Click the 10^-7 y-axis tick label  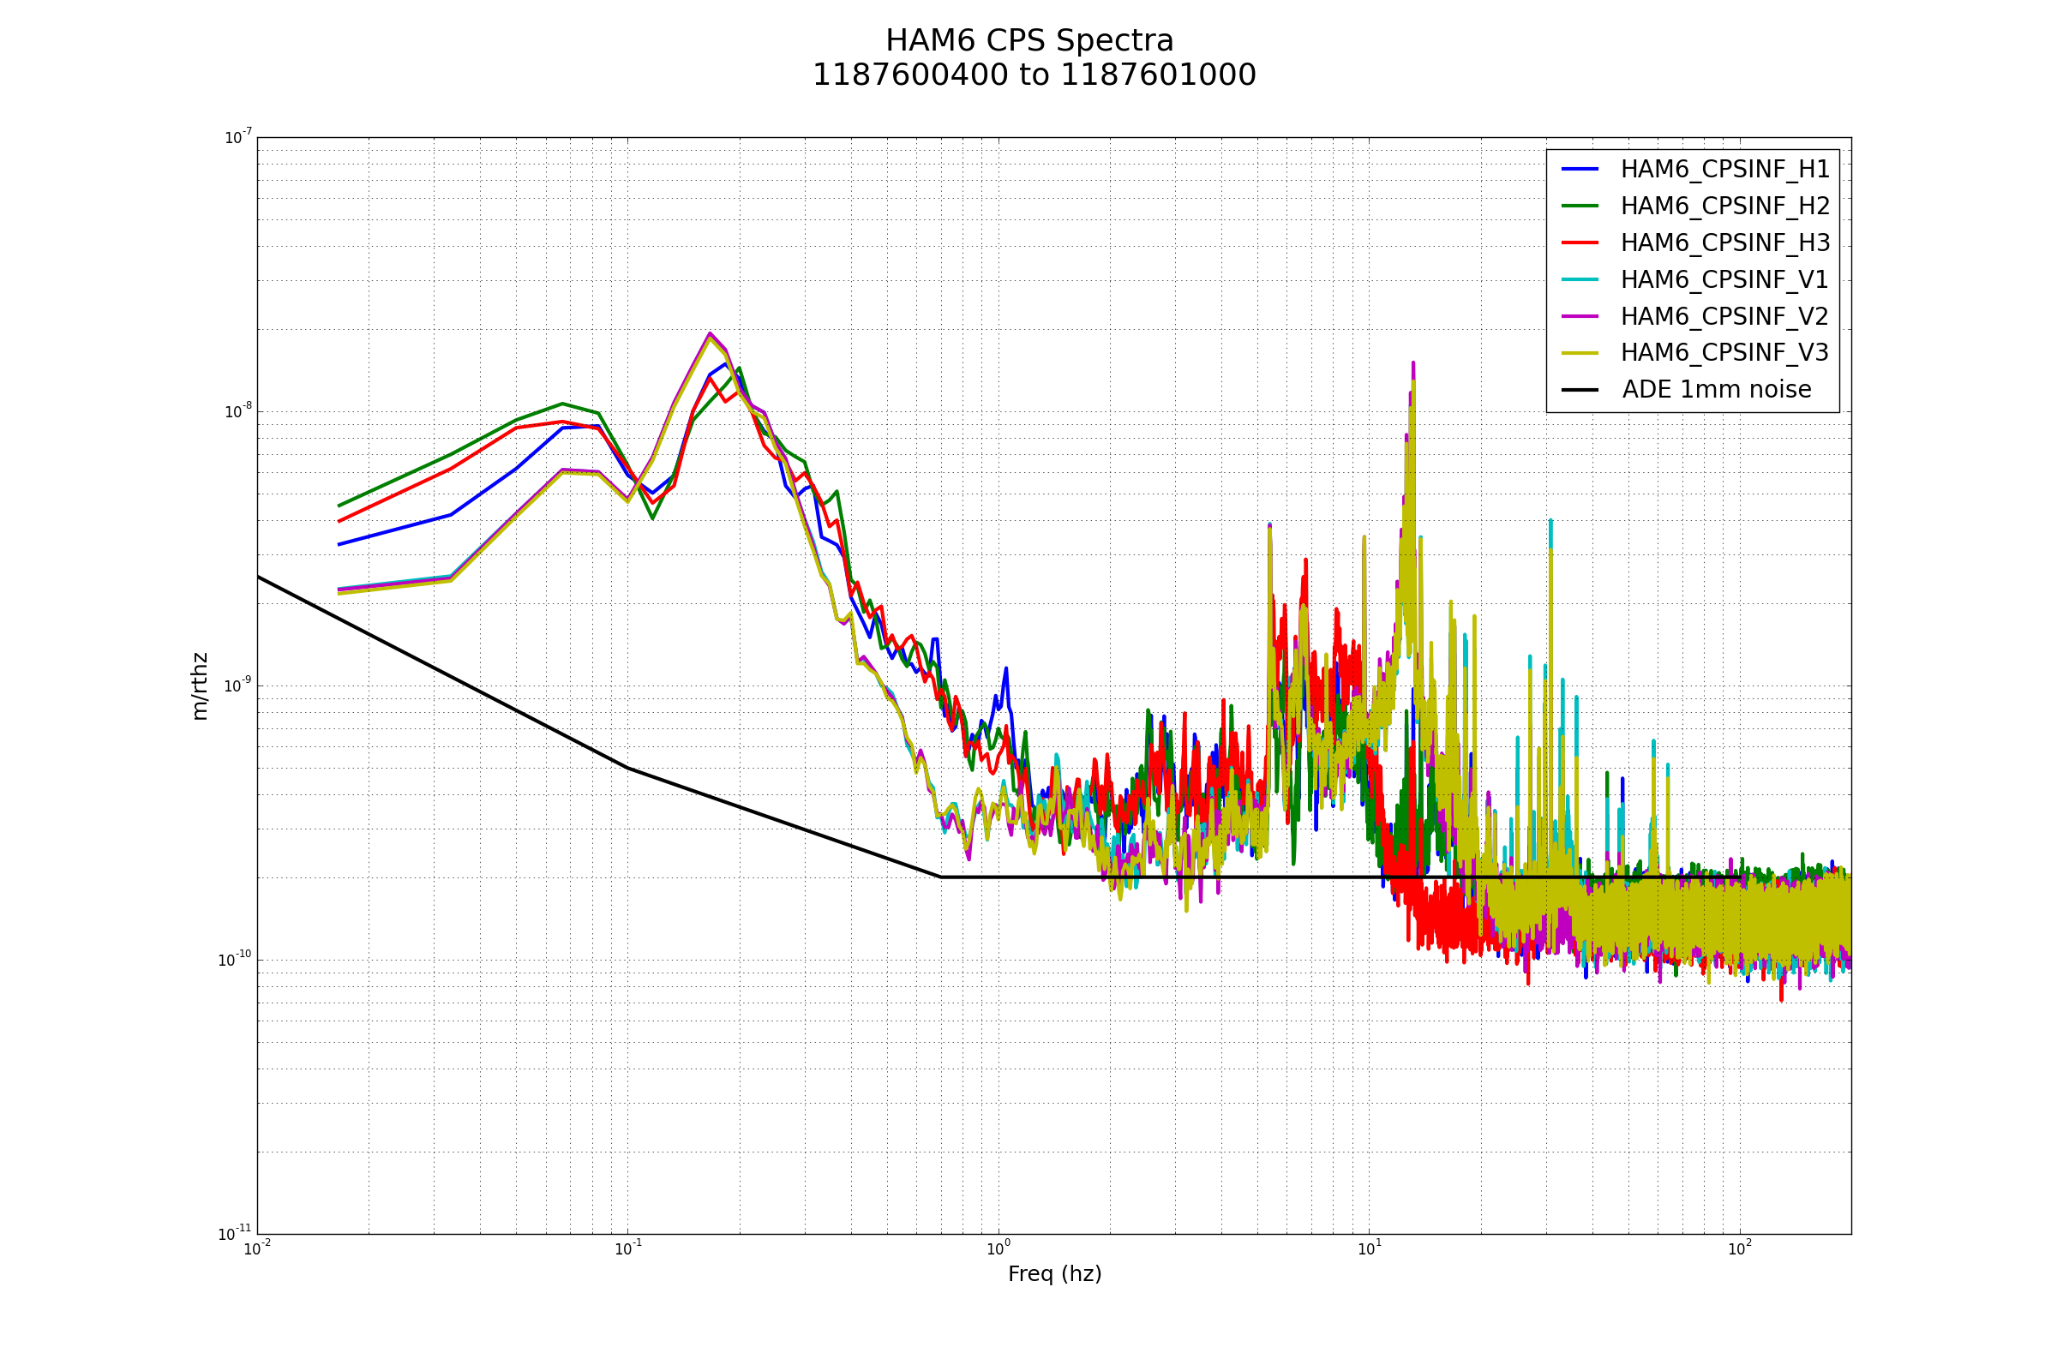click(x=238, y=137)
